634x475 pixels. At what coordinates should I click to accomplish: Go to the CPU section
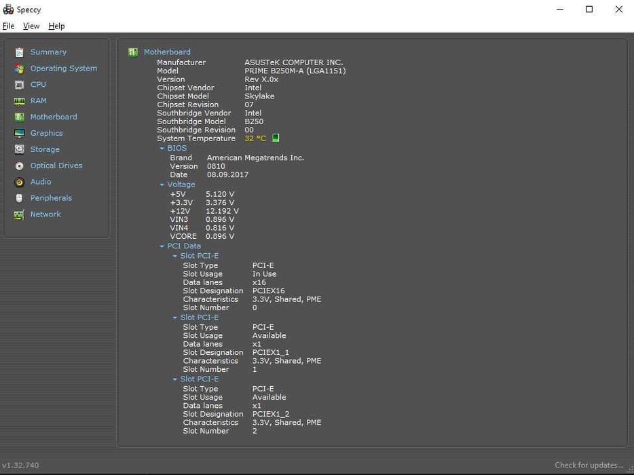coord(39,85)
